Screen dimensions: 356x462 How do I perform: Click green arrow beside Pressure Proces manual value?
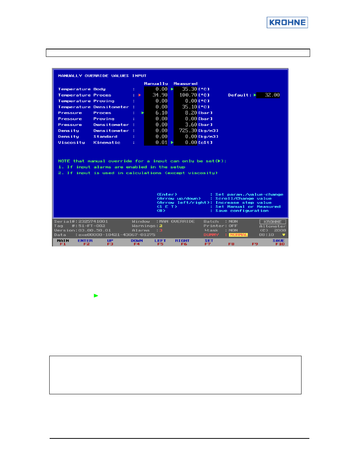pyautogui.click(x=143, y=113)
